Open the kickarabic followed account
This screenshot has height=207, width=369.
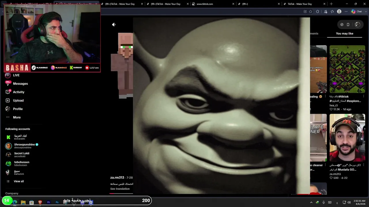[16, 137]
